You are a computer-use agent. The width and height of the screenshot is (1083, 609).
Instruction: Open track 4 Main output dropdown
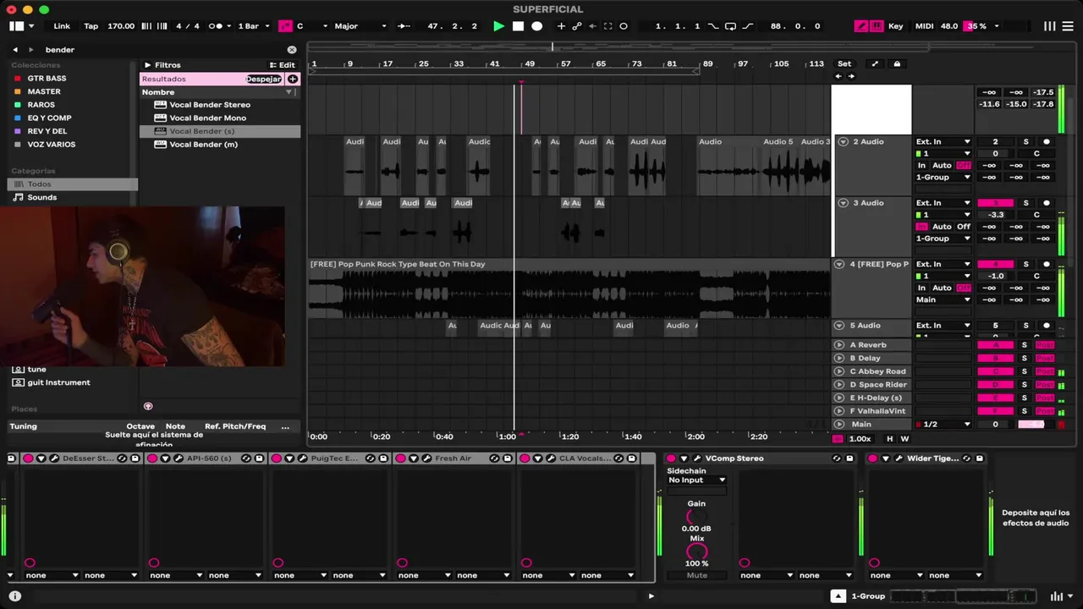click(943, 299)
